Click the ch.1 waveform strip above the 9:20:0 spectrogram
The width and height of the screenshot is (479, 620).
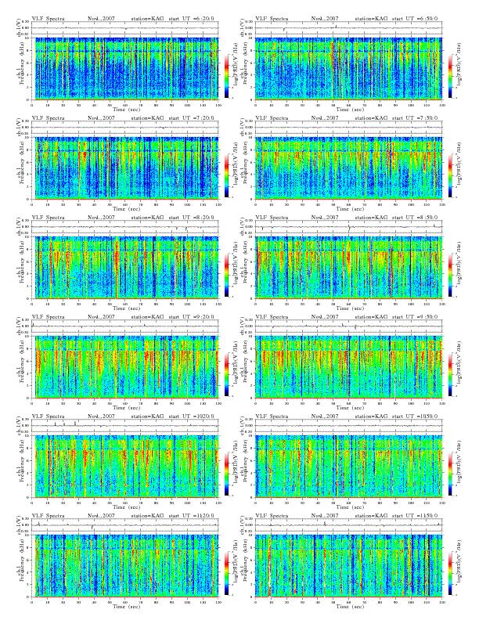click(125, 326)
